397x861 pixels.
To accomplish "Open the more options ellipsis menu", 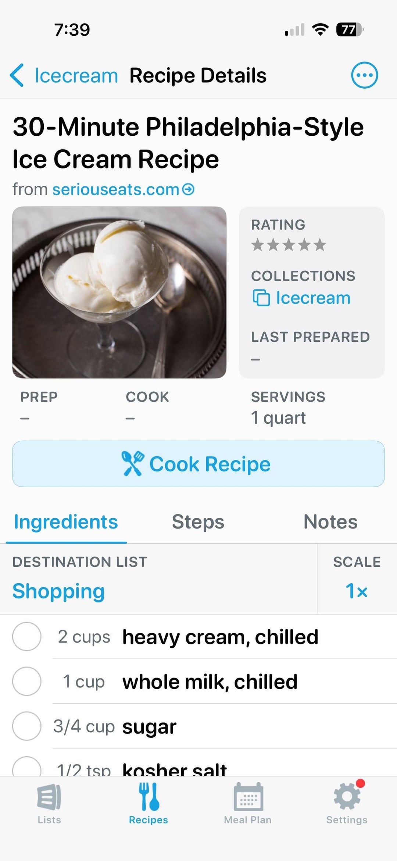I will point(364,75).
